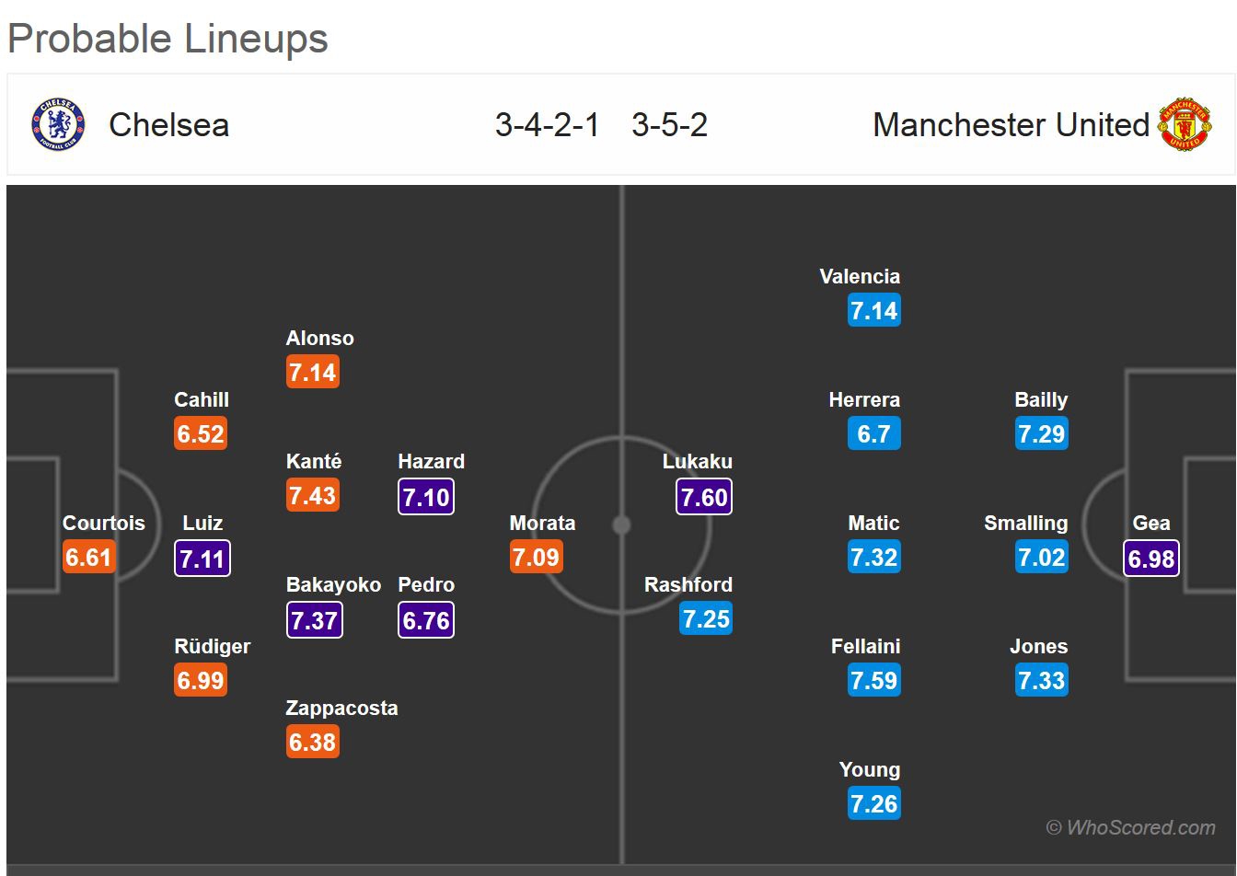Open Bakayoko's 7.37 rating badge
Screen dimensions: 1237x876
pyautogui.click(x=314, y=620)
